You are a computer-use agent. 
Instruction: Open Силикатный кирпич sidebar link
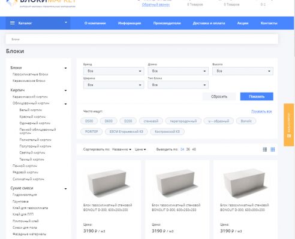[x=28, y=179]
